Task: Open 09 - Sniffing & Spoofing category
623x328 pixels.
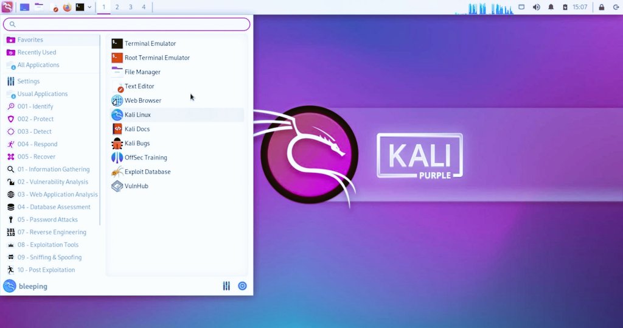Action: 52,257
